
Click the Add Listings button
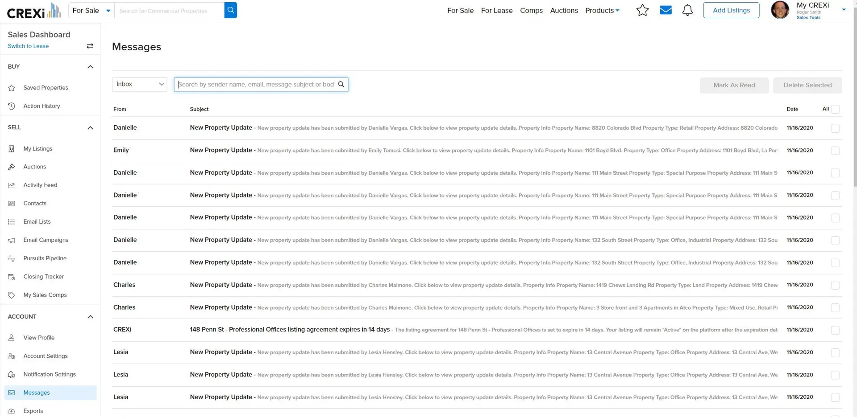click(731, 10)
